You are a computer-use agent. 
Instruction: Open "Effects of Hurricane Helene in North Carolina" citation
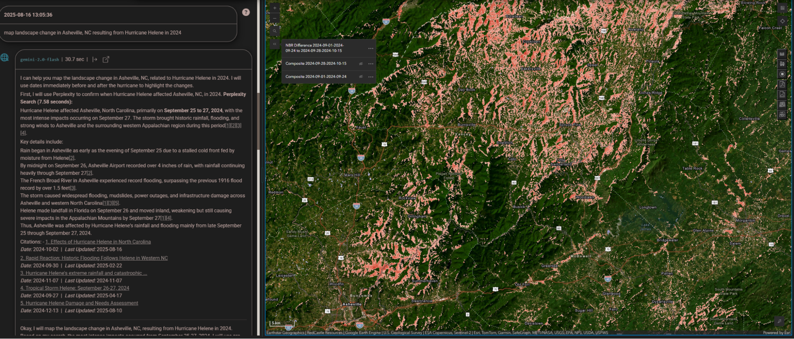point(98,242)
